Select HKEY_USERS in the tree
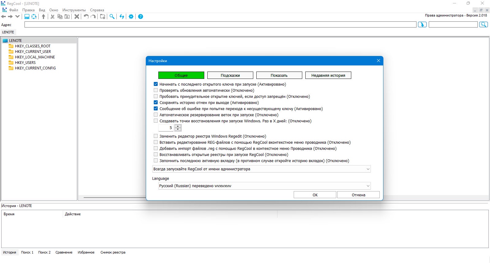The image size is (490, 263). click(x=25, y=63)
